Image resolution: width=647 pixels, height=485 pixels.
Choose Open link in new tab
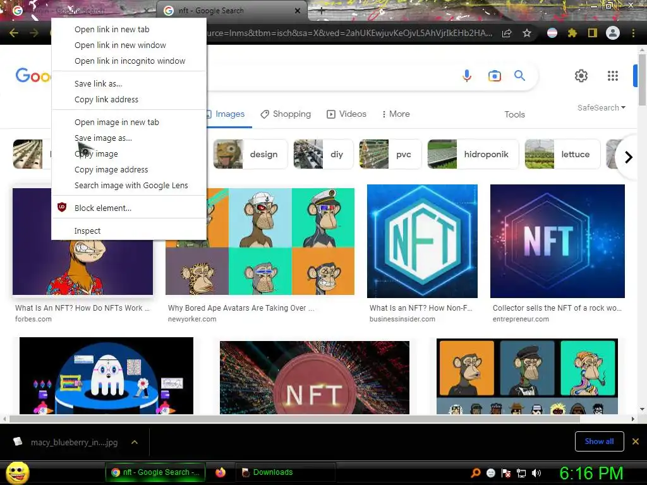tap(129, 29)
